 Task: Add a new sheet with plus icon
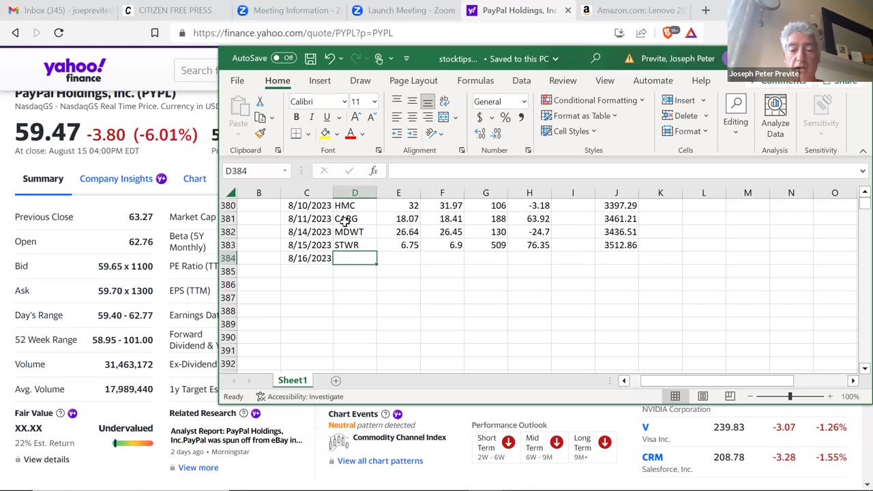click(336, 381)
